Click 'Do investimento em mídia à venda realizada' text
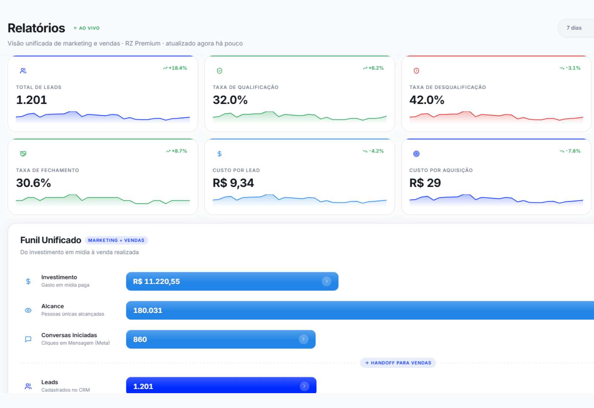This screenshot has height=408, width=594. pos(79,252)
